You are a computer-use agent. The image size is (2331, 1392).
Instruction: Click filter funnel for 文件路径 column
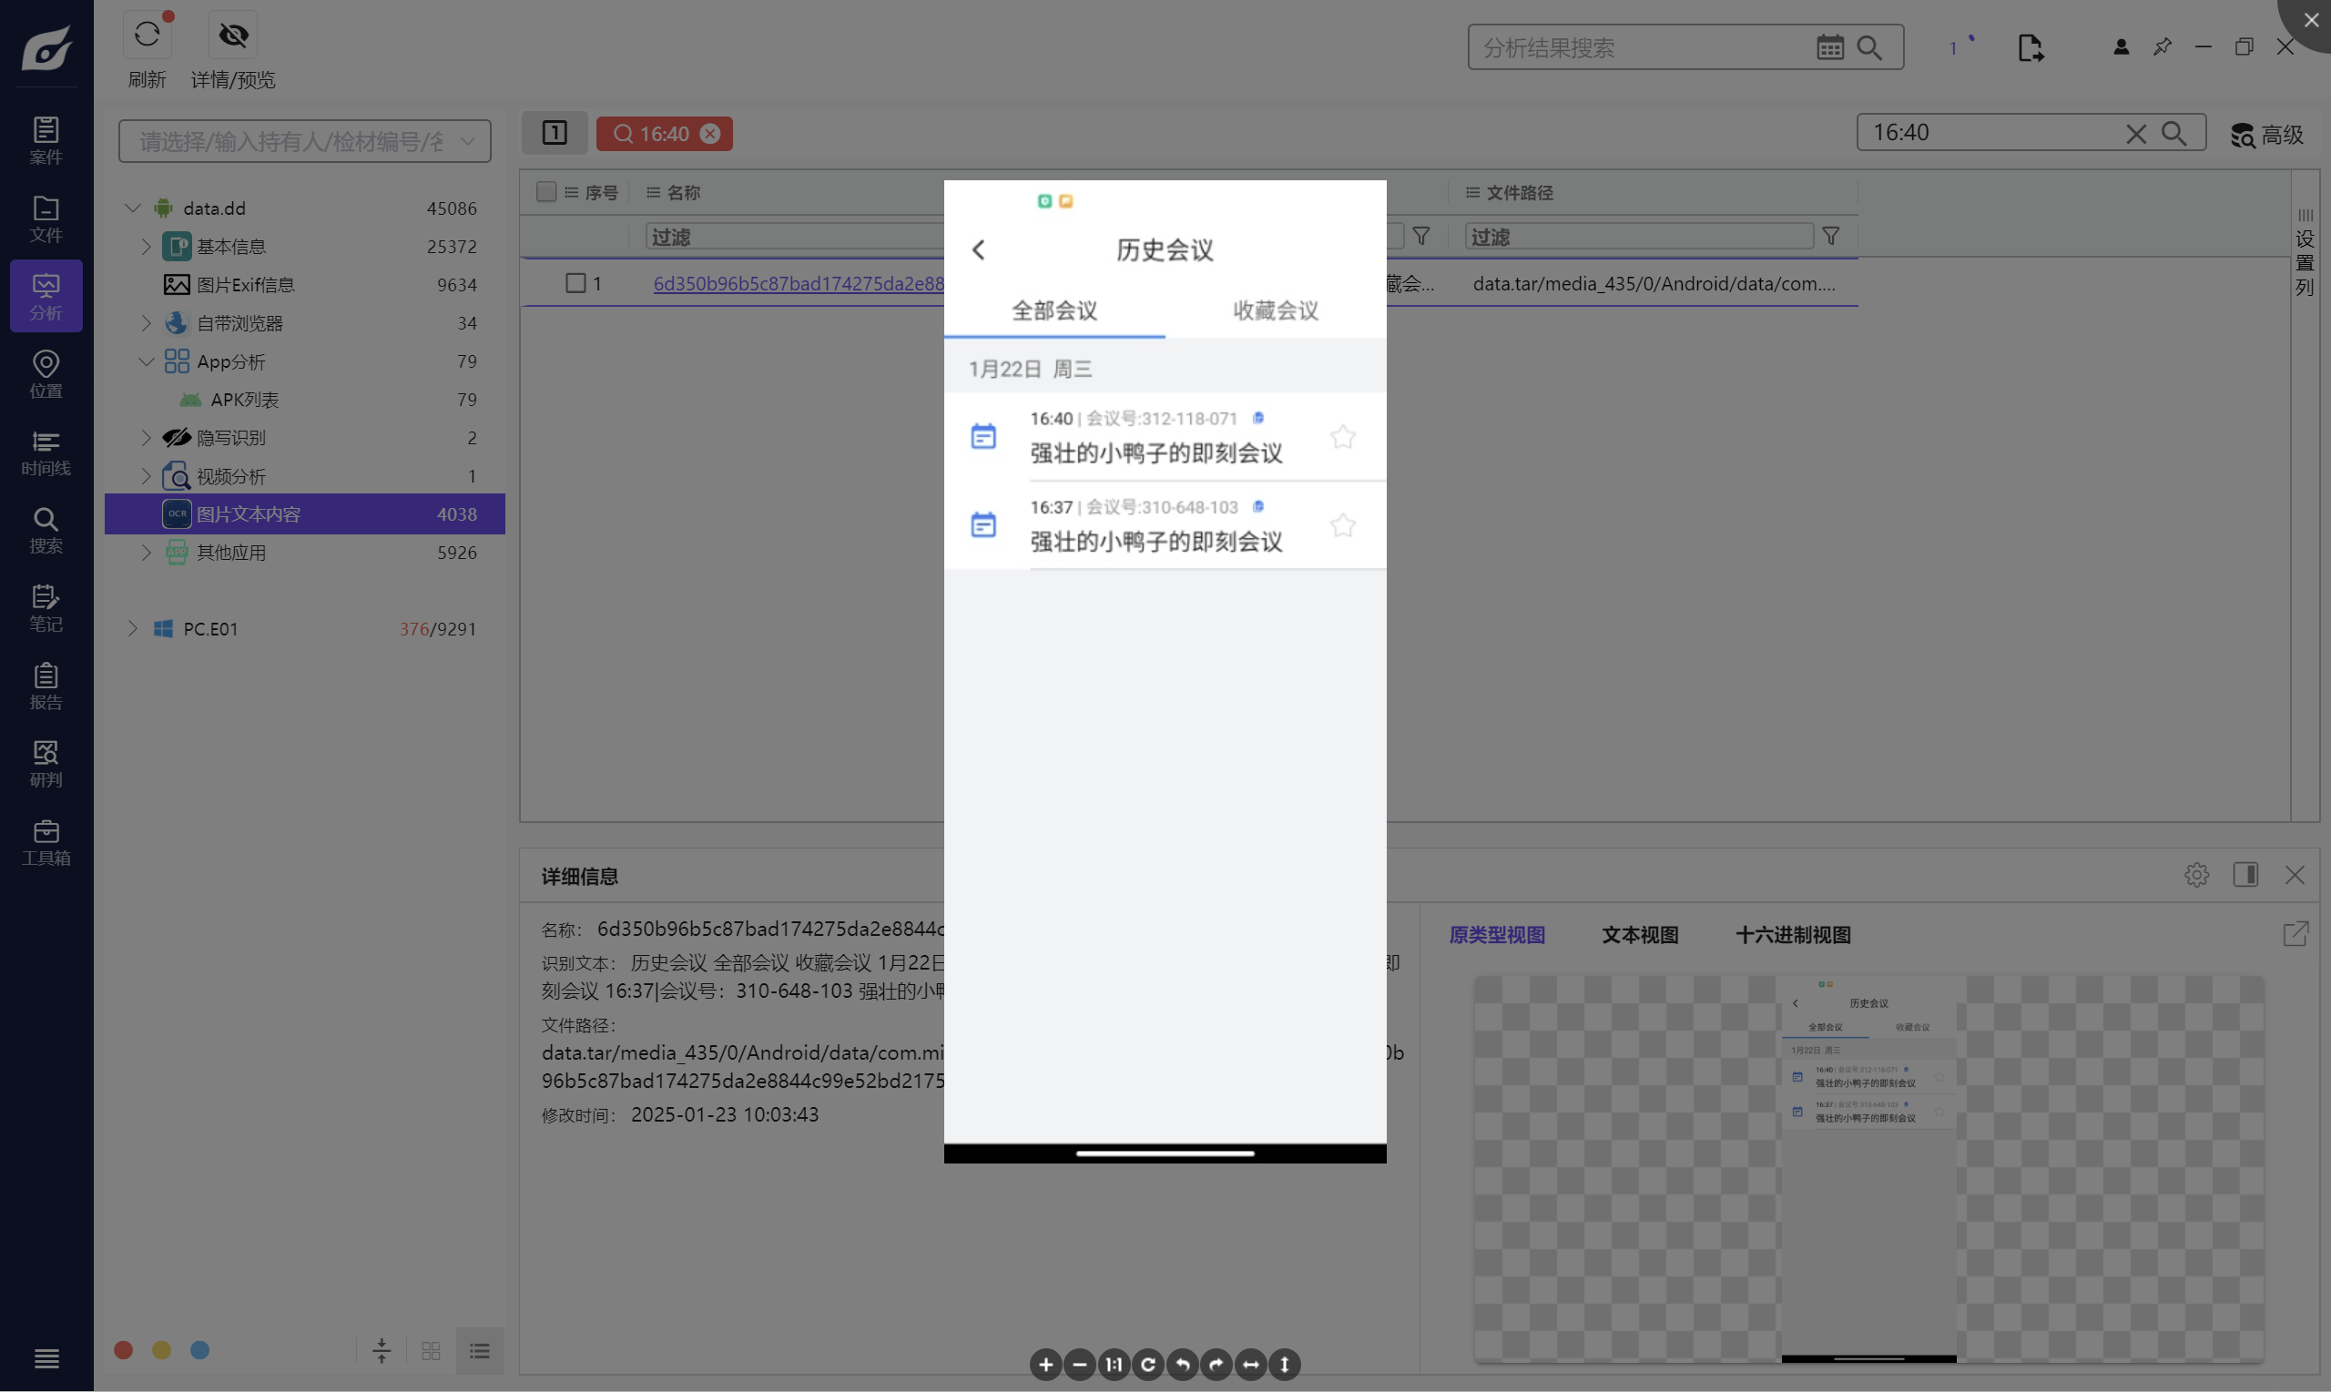[x=1830, y=237]
